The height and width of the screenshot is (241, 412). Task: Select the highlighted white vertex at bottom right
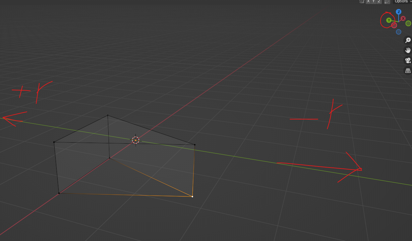tap(192, 196)
